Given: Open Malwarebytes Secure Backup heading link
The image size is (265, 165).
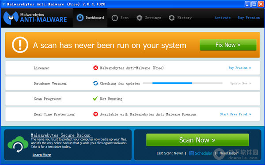Looking at the screenshot, I should (x=62, y=135).
